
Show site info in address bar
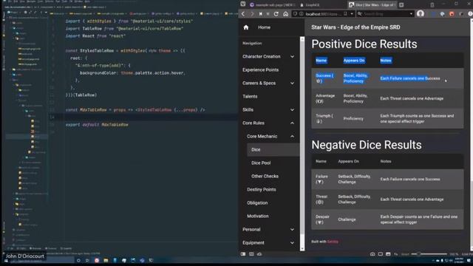[x=301, y=14]
